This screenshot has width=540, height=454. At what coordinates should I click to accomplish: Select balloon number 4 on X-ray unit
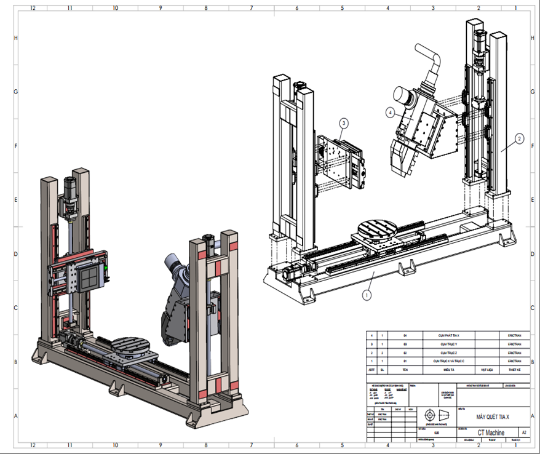(x=390, y=113)
